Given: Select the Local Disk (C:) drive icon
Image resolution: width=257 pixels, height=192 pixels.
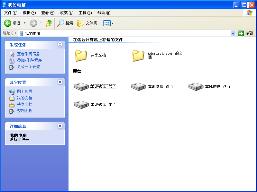Looking at the screenshot, I should 81,86.
